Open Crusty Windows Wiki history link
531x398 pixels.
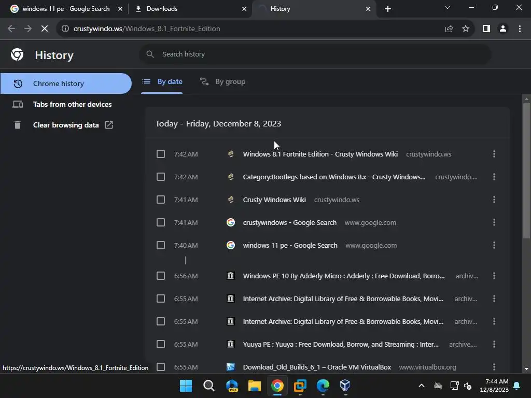(274, 200)
